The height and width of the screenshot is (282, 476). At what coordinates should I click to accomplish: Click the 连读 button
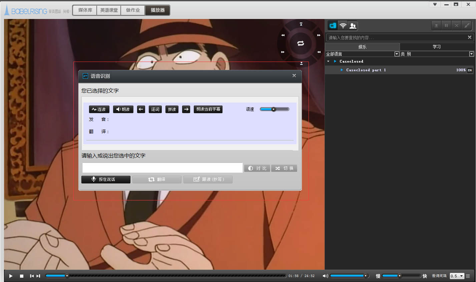click(x=99, y=109)
